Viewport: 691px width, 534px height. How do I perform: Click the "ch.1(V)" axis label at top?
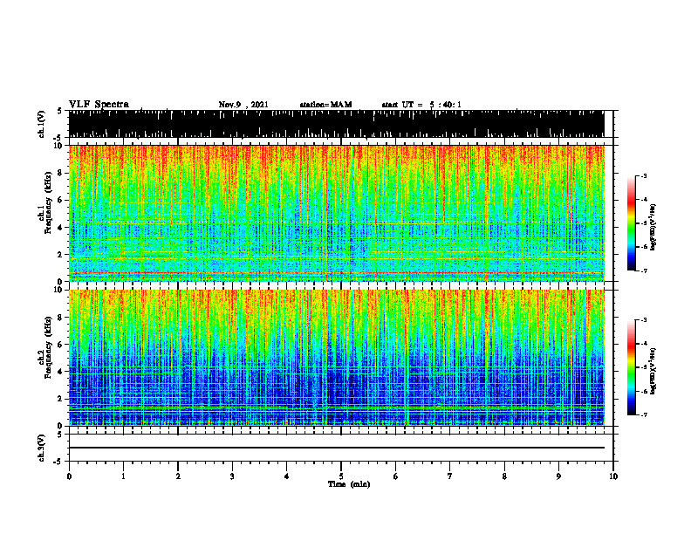(x=41, y=124)
